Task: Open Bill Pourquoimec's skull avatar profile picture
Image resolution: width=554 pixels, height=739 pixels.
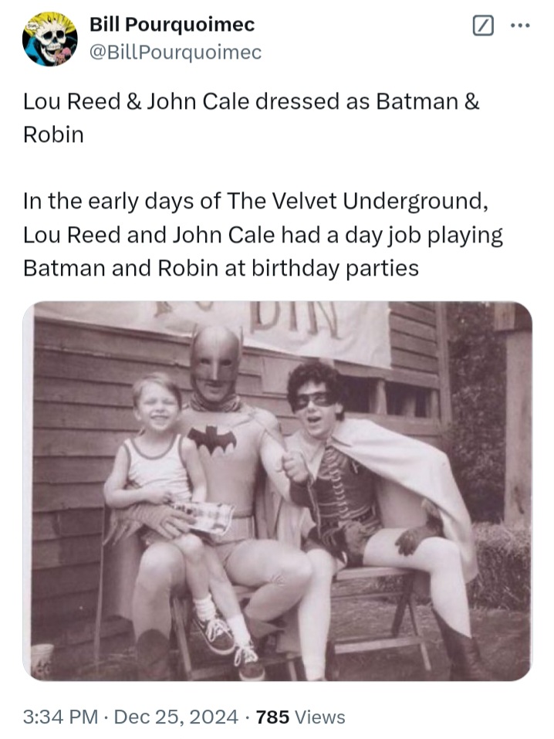Action: tap(50, 39)
